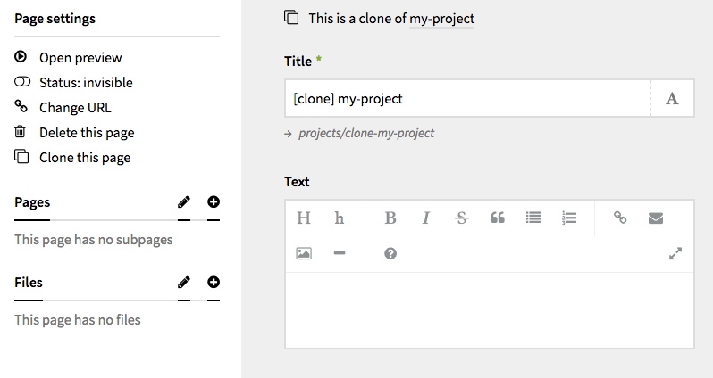Open the editor help question mark
The image size is (713, 378).
(x=390, y=254)
